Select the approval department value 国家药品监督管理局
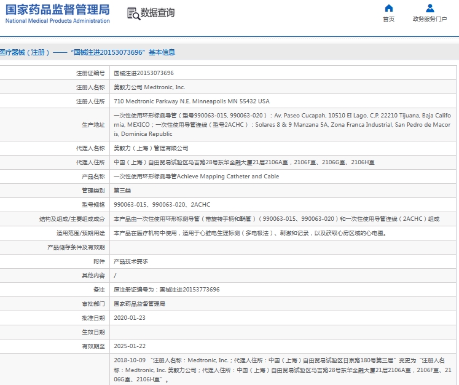The height and width of the screenshot is (385, 459). pyautogui.click(x=139, y=304)
